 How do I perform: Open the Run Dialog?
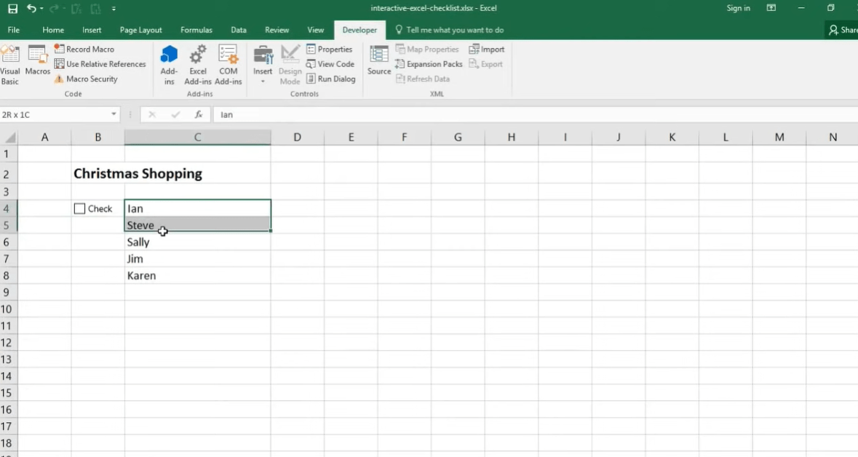pyautogui.click(x=331, y=79)
